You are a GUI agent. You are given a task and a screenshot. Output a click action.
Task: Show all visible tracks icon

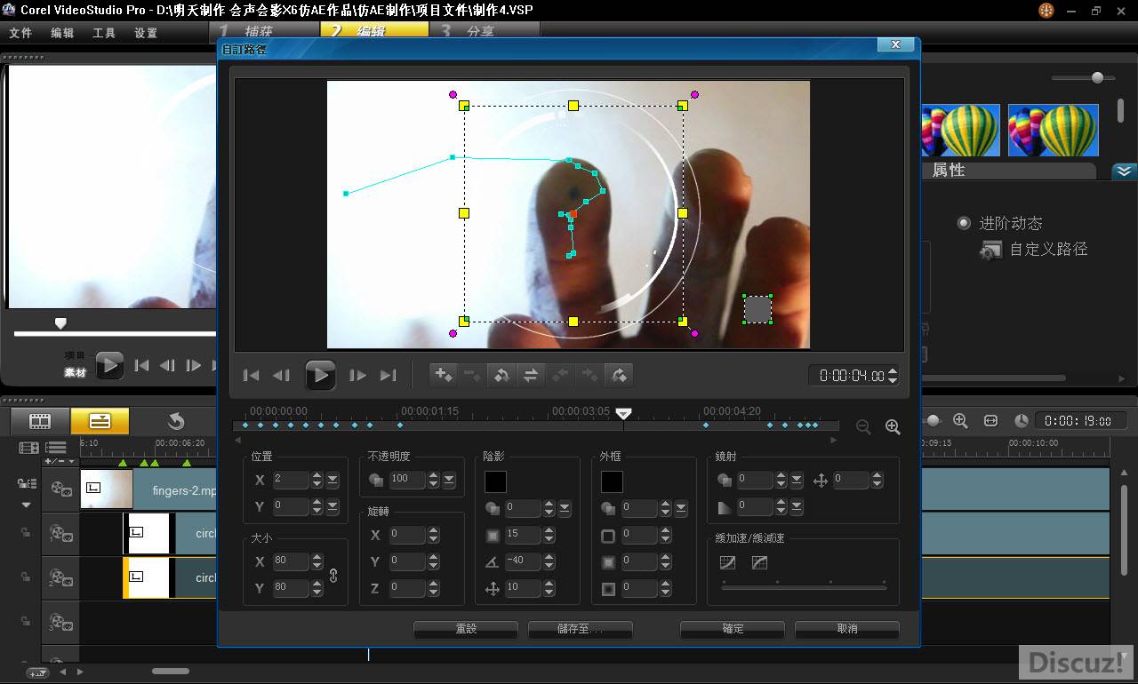(x=29, y=448)
